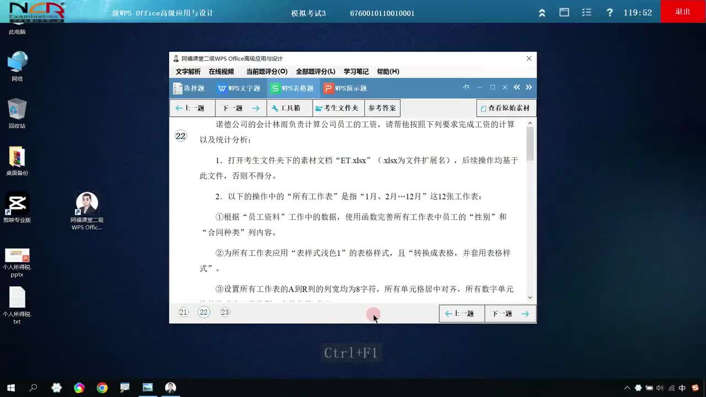Open the 文字解析 menu
Viewport: 706px width, 397px height.
188,72
